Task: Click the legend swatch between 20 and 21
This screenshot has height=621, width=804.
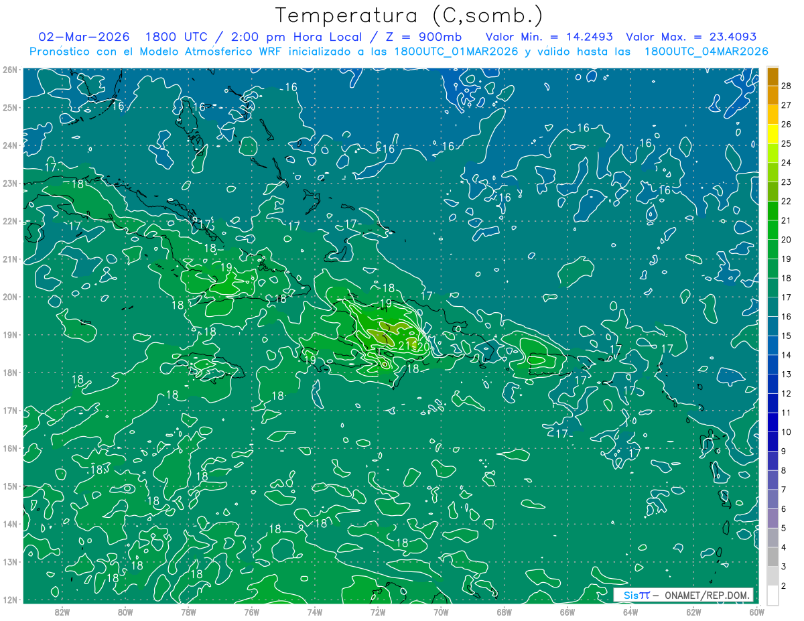Action: click(773, 230)
